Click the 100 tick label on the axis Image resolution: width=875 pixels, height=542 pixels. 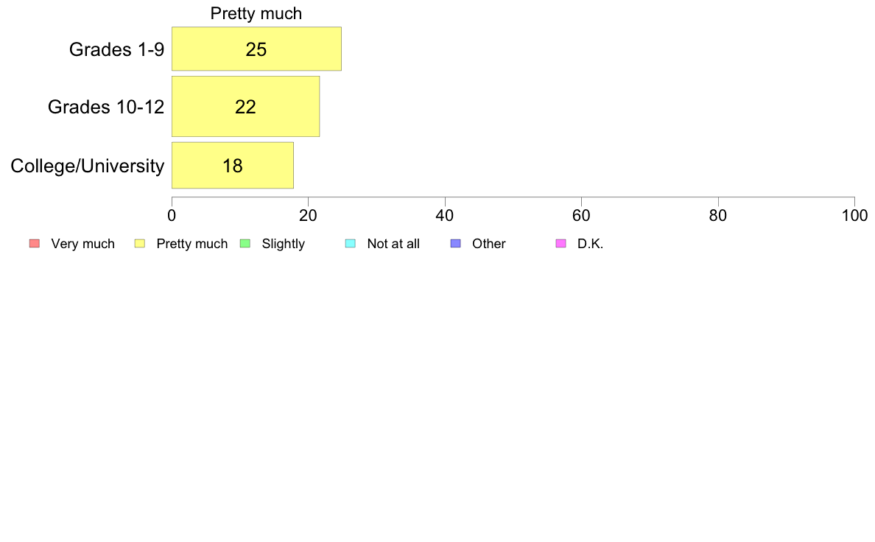pyautogui.click(x=855, y=216)
